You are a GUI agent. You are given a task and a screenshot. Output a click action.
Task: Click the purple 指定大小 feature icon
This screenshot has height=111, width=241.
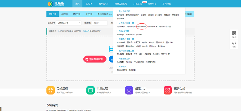point(129,90)
